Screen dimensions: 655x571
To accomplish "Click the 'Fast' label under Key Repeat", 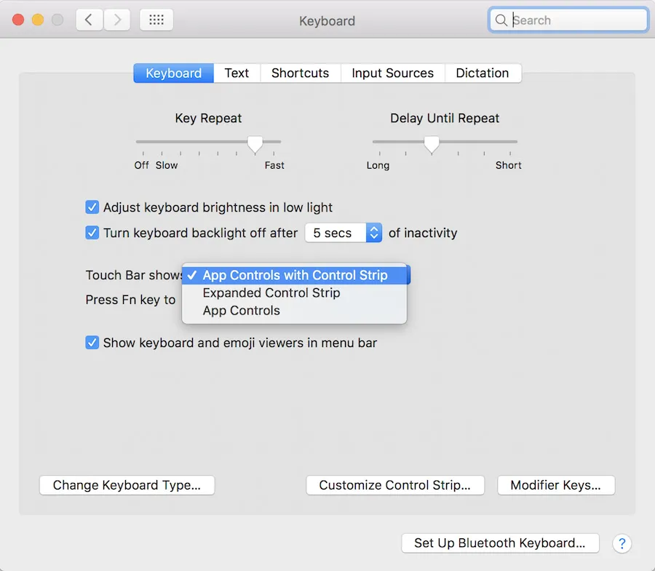I will (274, 165).
